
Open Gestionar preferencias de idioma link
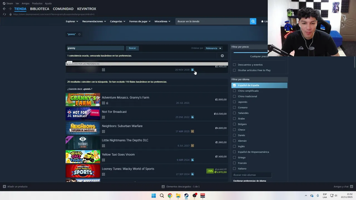pyautogui.click(x=249, y=181)
